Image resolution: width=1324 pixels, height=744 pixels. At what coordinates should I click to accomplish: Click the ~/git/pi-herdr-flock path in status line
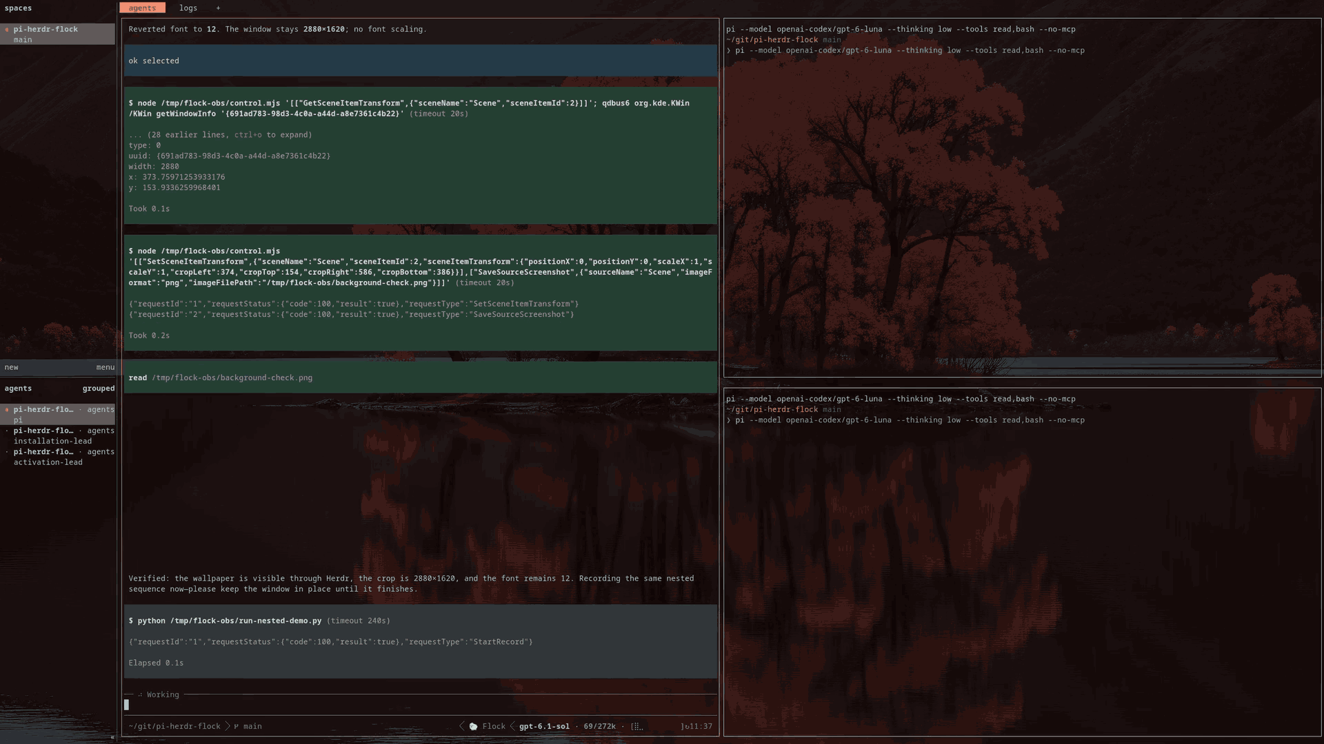(x=174, y=726)
